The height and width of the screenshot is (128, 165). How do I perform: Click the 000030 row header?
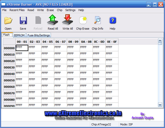pyautogui.click(x=9, y=67)
